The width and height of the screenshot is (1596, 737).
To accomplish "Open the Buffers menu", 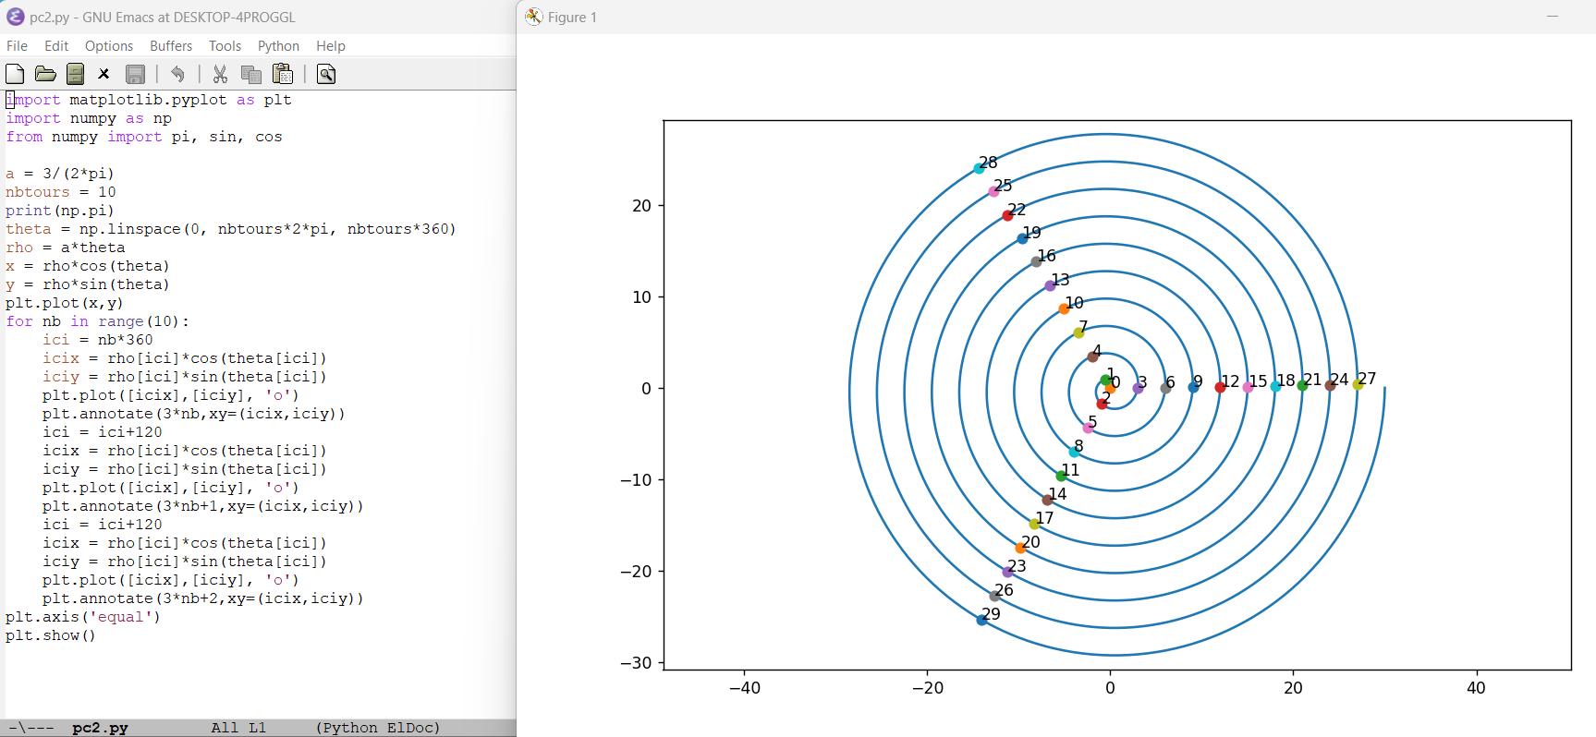I will click(171, 46).
